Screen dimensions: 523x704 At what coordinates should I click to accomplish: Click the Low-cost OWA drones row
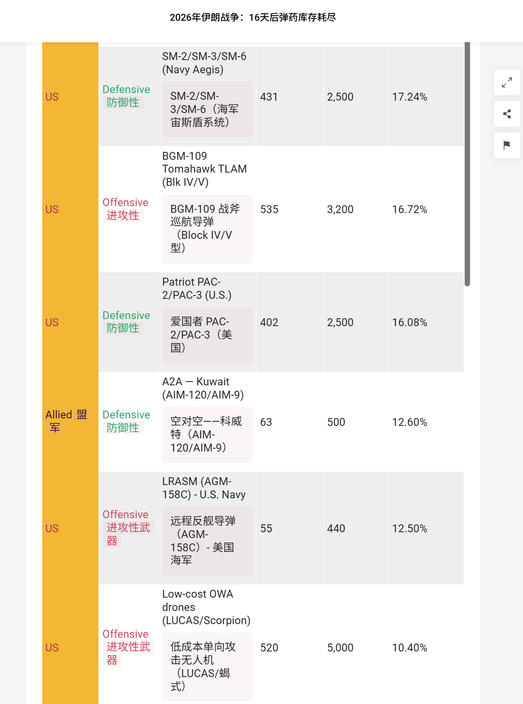tap(206, 607)
